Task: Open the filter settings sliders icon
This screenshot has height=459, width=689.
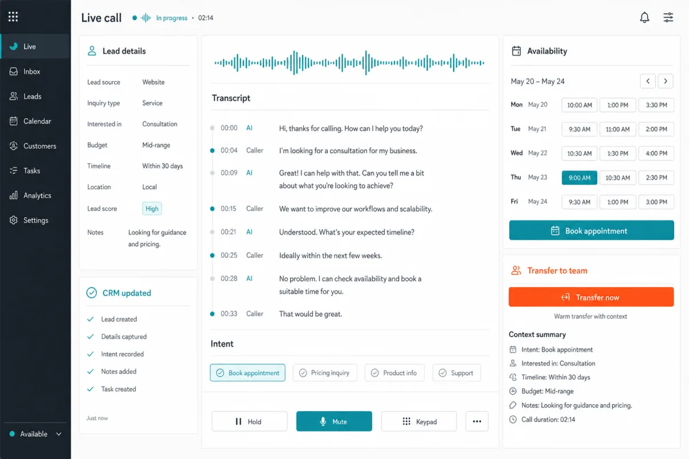Action: click(x=668, y=18)
